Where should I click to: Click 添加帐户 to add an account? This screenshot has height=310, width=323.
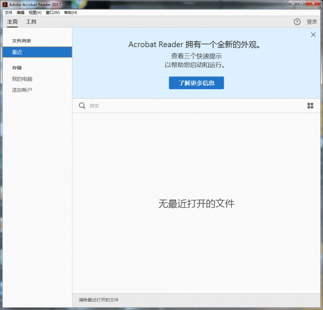pos(22,90)
